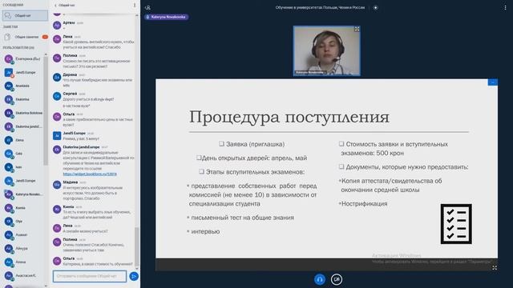Select user Ivan in the user list
The image size is (513, 288).
[23, 167]
